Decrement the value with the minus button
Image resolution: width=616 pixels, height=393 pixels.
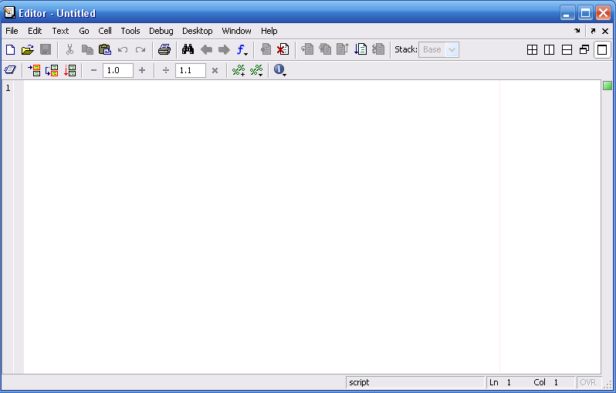[x=93, y=71]
